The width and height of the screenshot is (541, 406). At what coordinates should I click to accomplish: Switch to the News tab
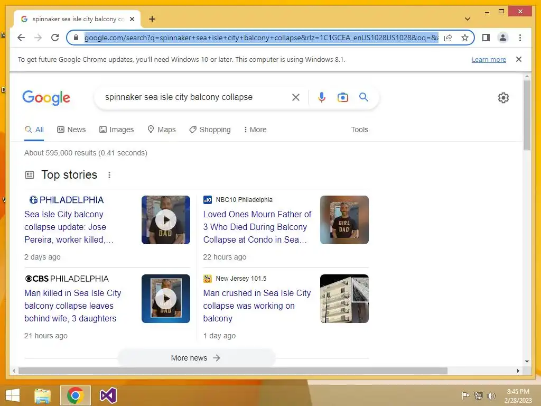(x=71, y=130)
